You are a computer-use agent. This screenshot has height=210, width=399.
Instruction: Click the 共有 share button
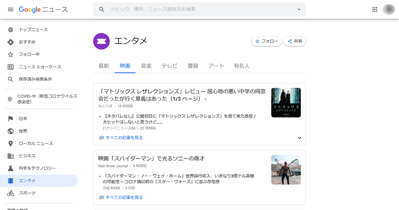click(295, 42)
